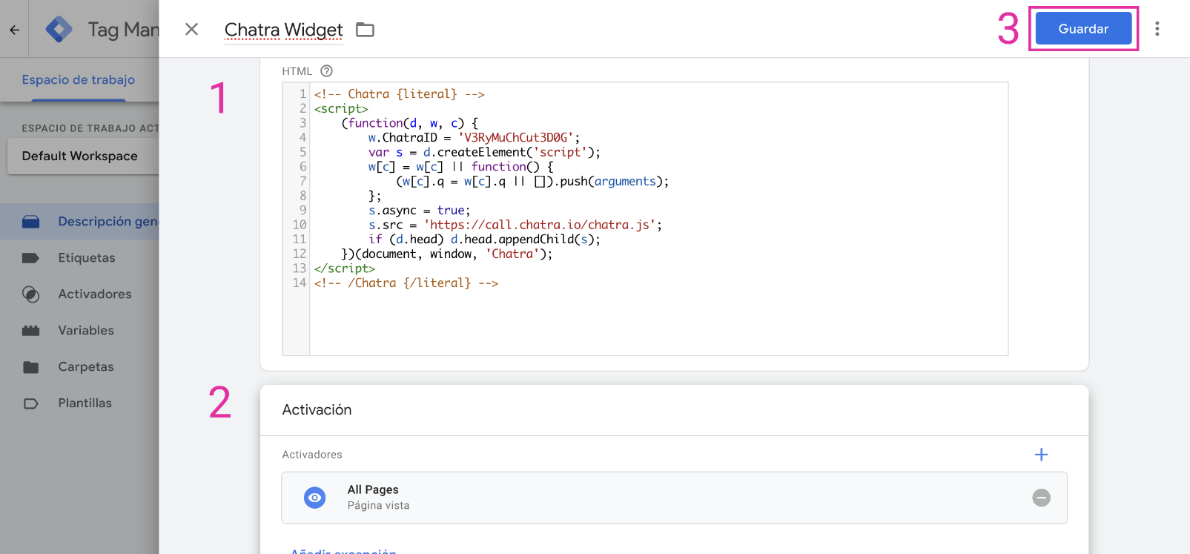Click the Activación section header

click(x=317, y=410)
